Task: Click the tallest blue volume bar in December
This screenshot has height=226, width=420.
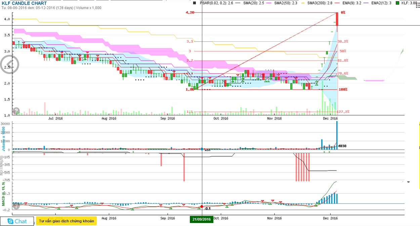Action: click(x=337, y=135)
